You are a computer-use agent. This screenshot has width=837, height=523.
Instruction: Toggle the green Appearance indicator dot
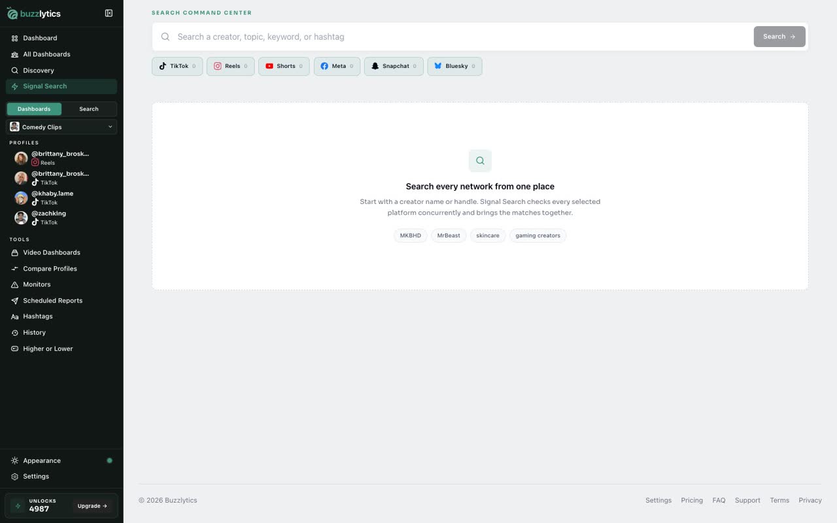[109, 461]
